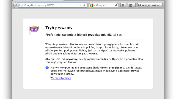Open the 'Więcej informacji' link
The width and height of the screenshot is (176, 99).
[61, 78]
